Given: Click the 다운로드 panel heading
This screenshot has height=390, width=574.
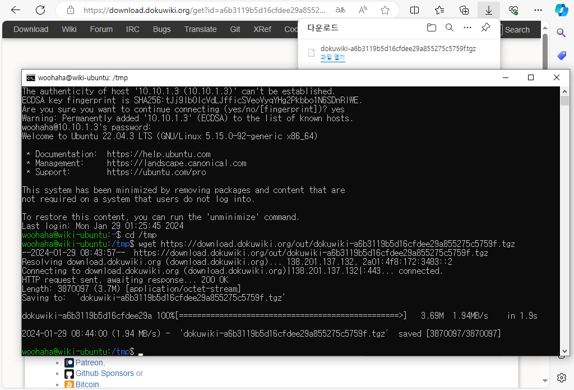Looking at the screenshot, I should tap(322, 27).
